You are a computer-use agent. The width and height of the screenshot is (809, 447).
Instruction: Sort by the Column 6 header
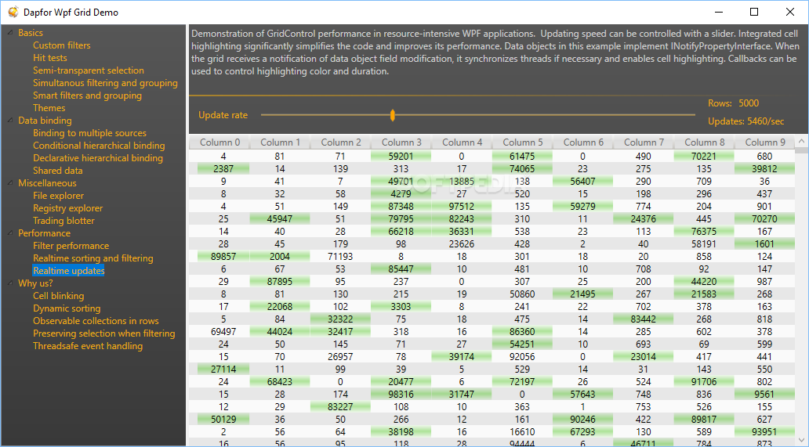[x=583, y=142]
